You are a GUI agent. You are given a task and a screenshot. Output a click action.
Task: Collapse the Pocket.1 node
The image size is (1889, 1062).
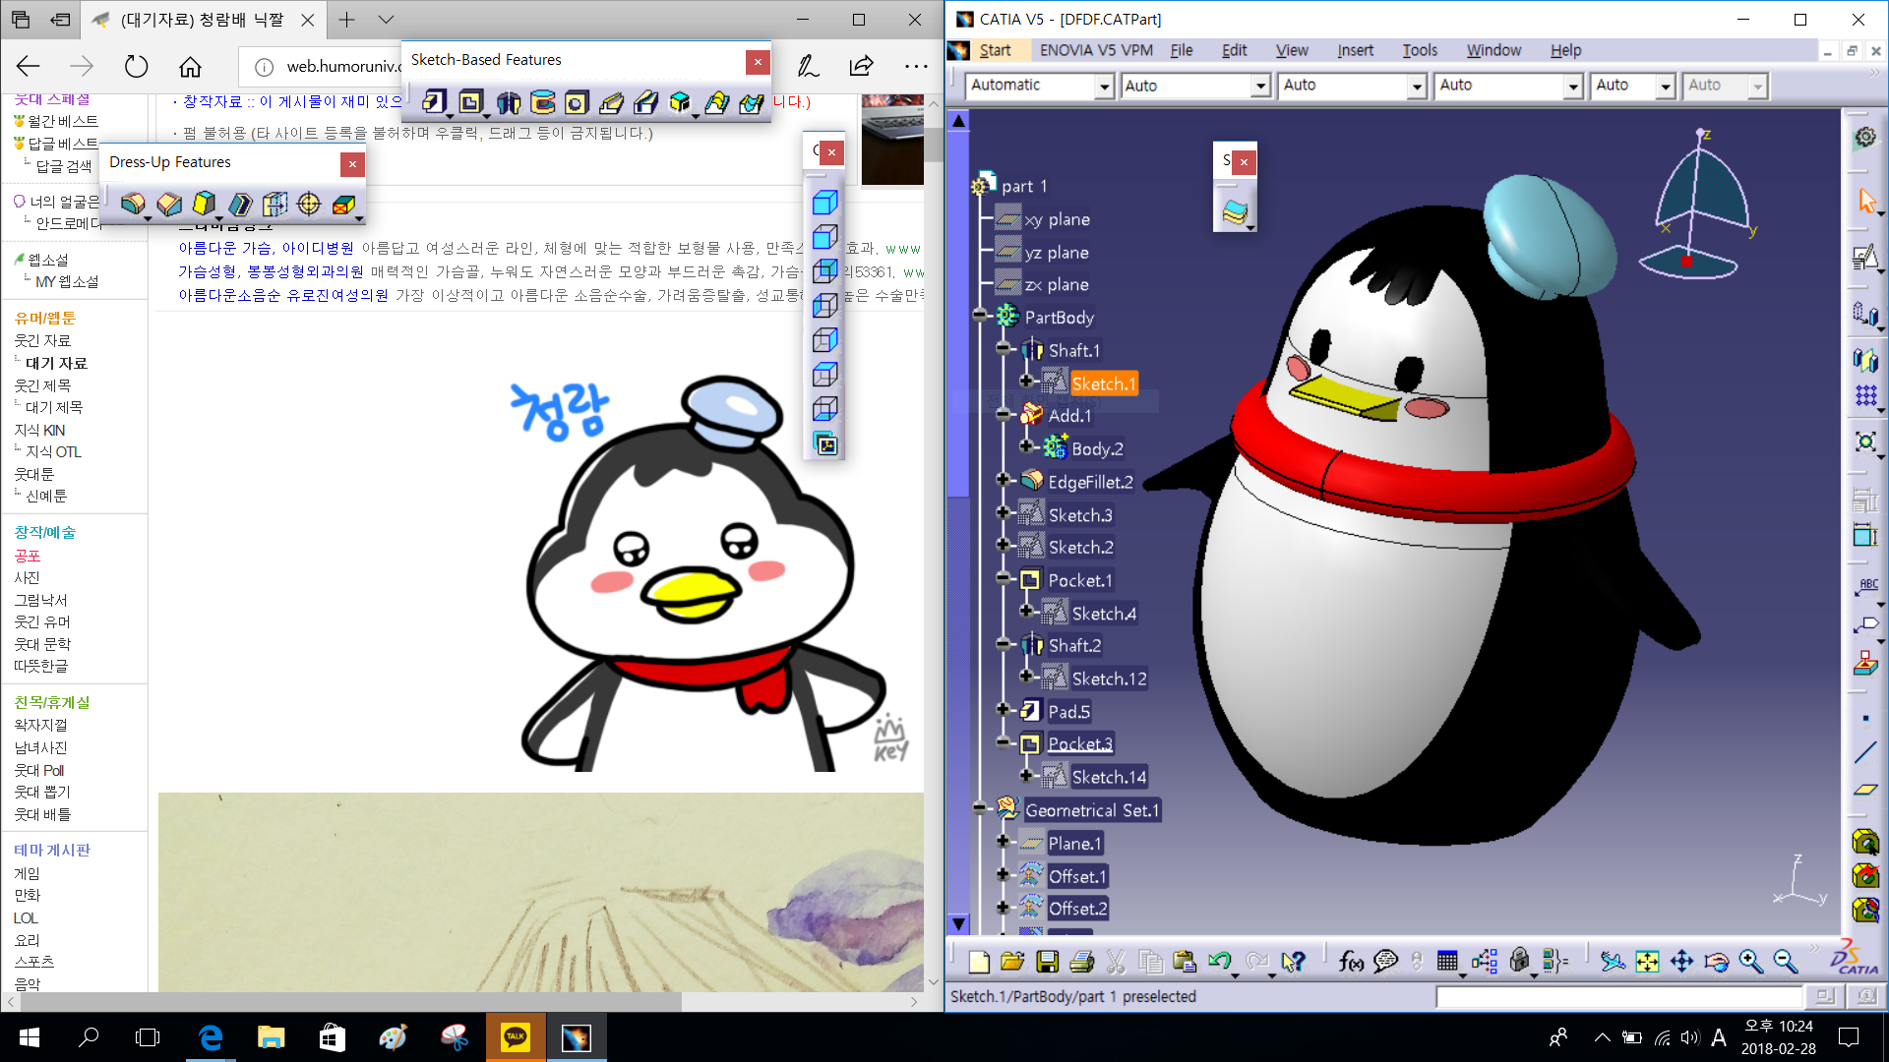tap(1003, 578)
